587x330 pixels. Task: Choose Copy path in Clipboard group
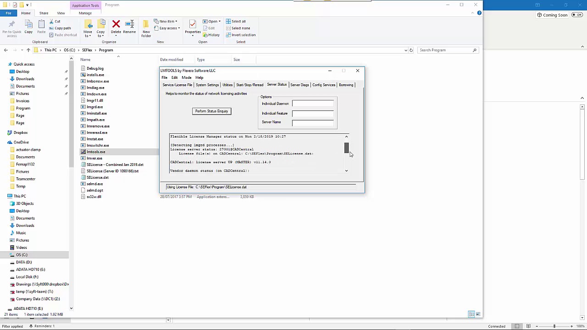60,28
